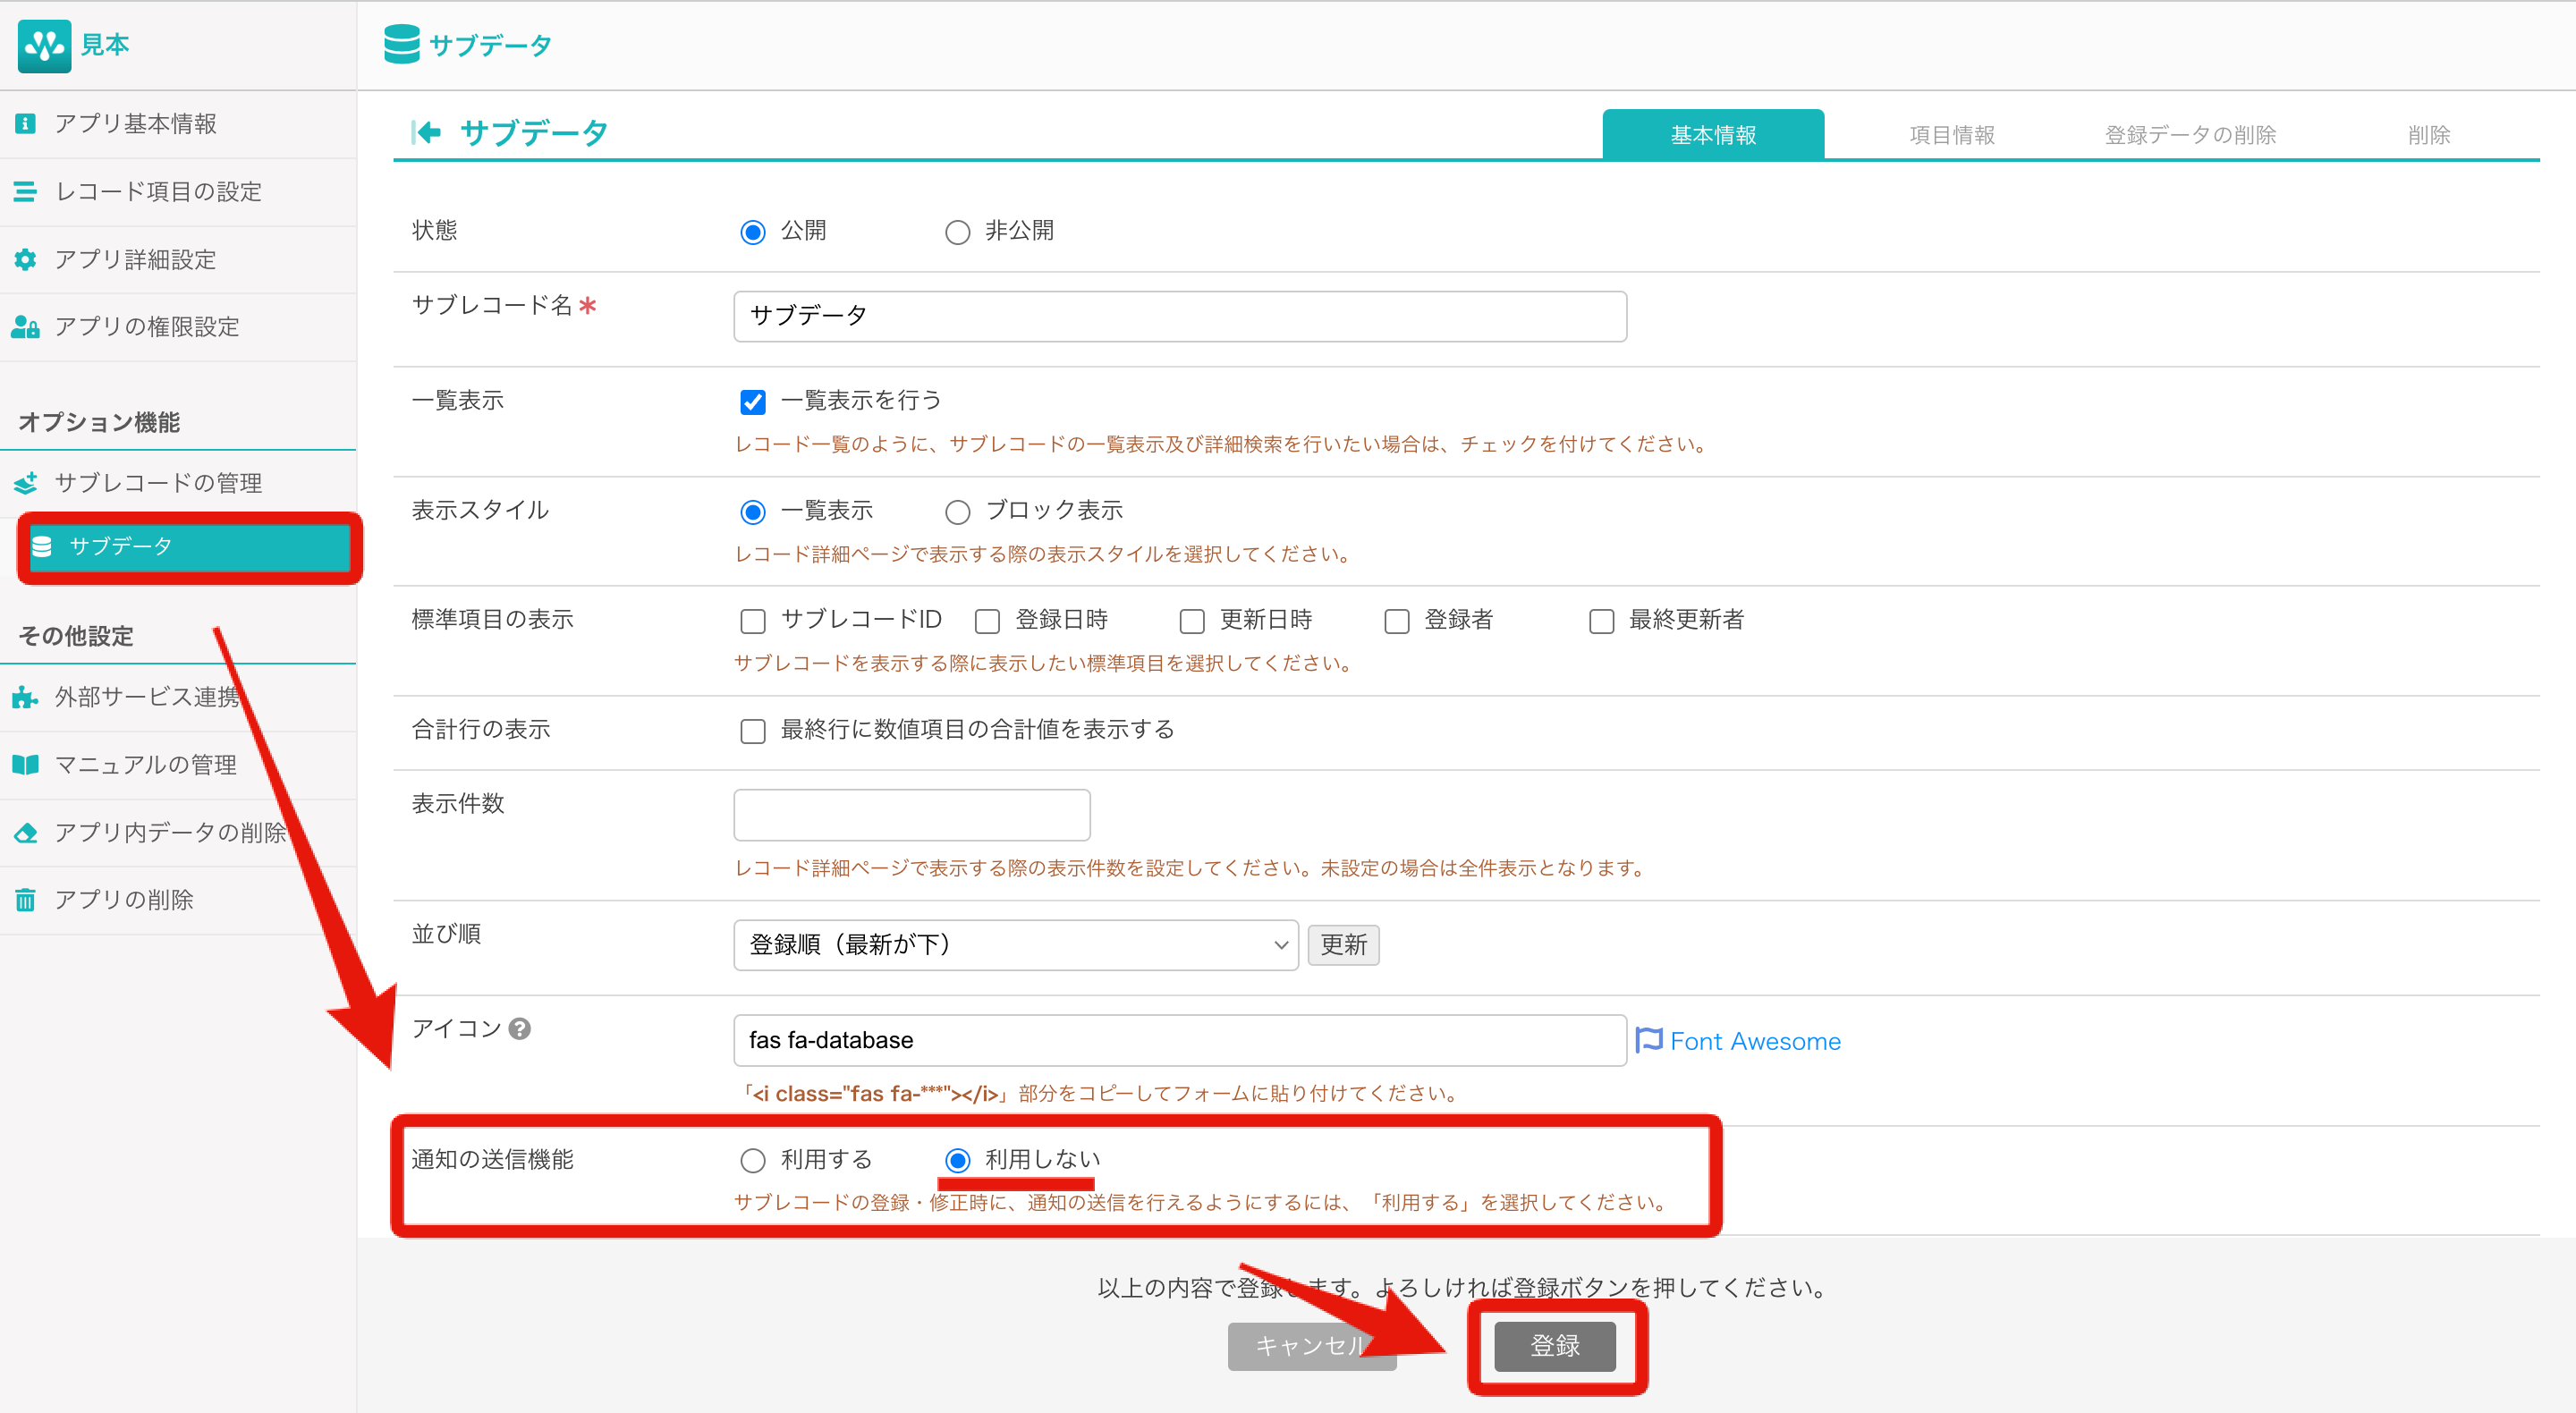Screen dimensions: 2576x1413
Task: Select the 非公開 status radio button
Action: tap(957, 232)
